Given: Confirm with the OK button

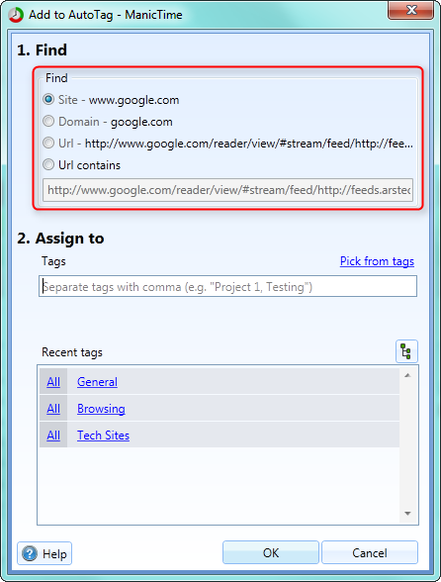Looking at the screenshot, I should [271, 552].
